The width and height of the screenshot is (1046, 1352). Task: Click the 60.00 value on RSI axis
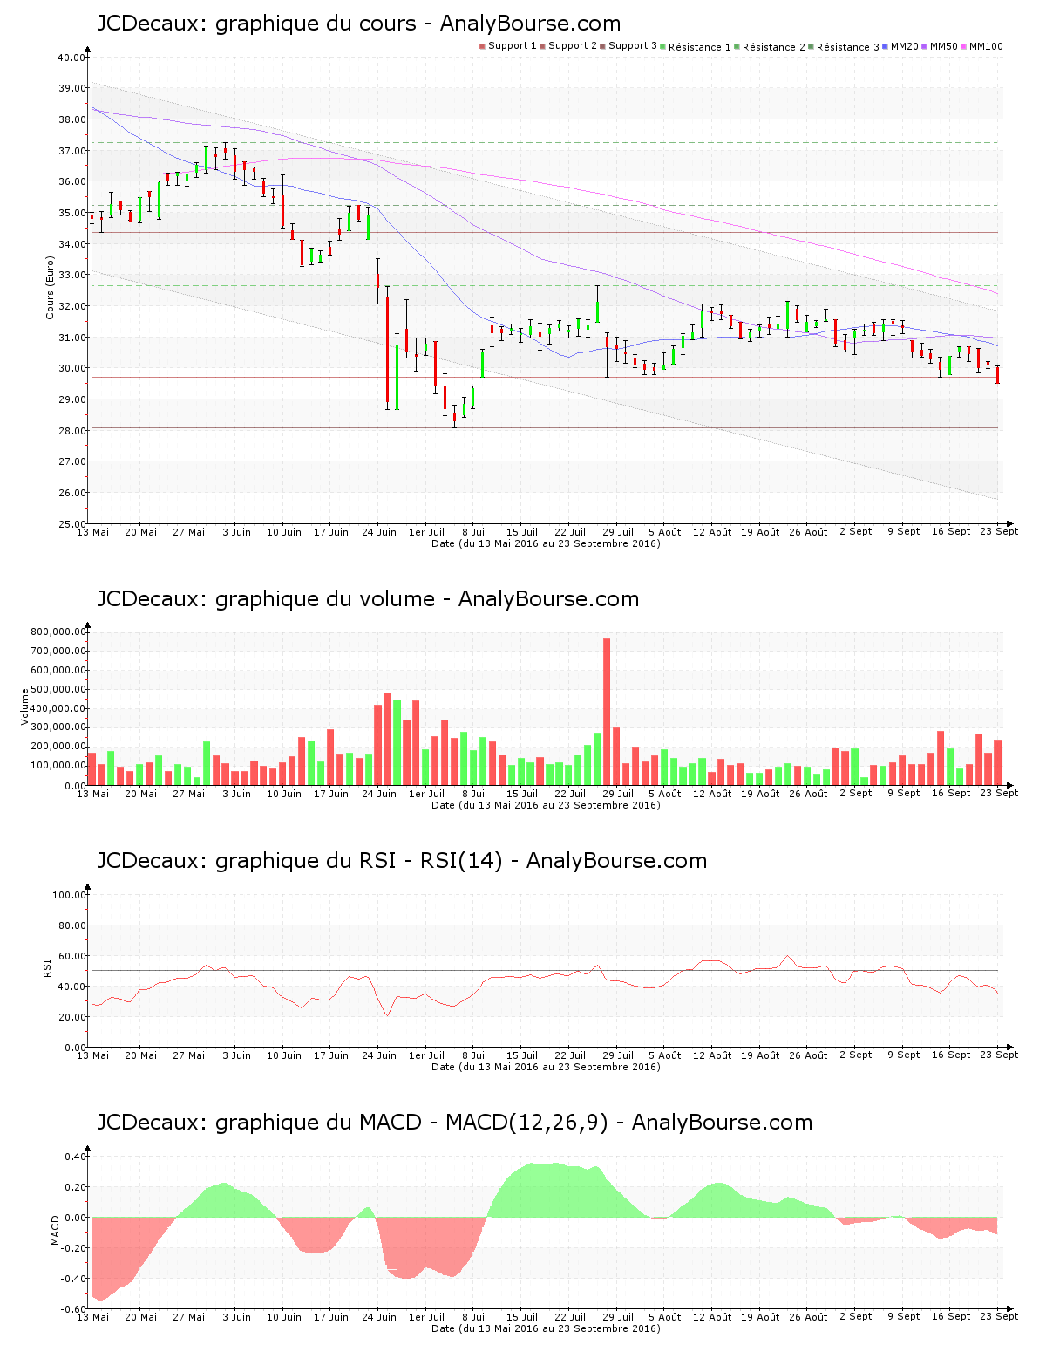71,956
